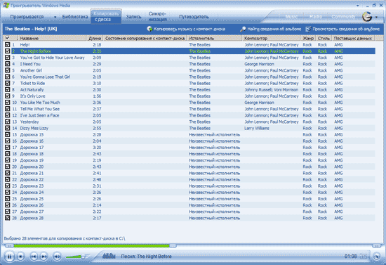The height and width of the screenshot is (265, 386).
Task: Select track Tell Me What You See
Action: 193,109
